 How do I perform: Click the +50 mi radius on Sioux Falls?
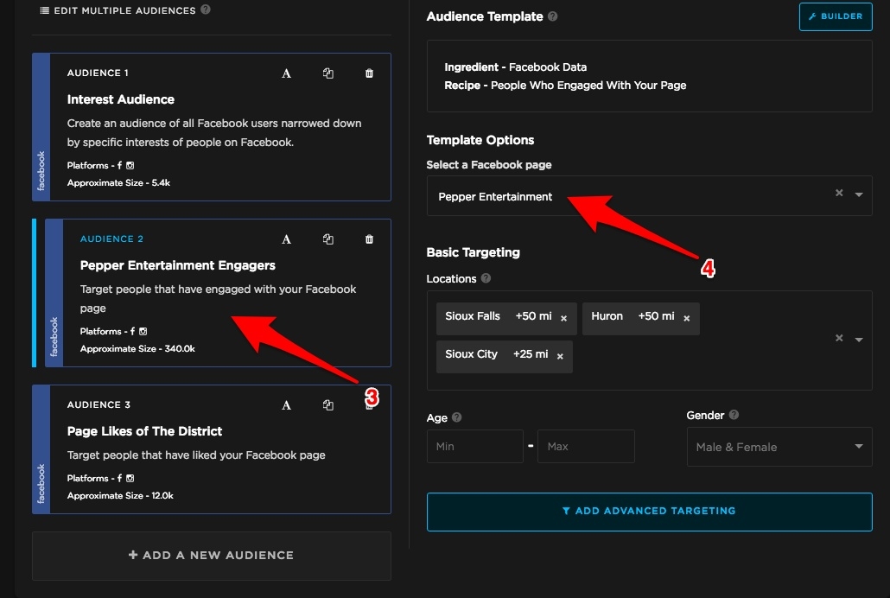click(x=533, y=315)
